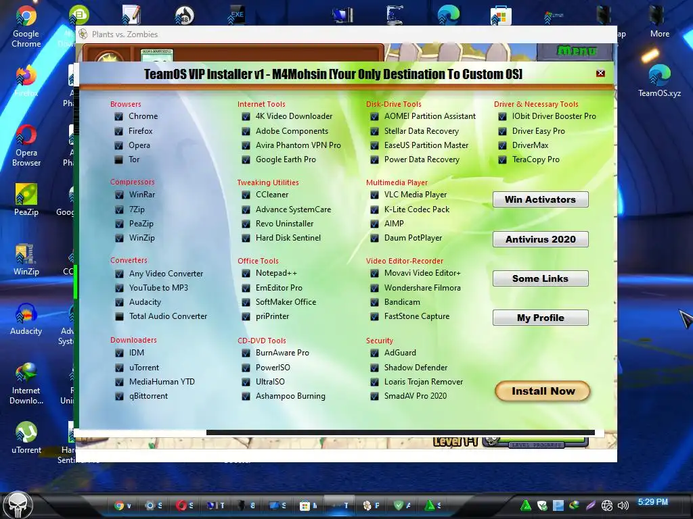This screenshot has height=519, width=693.
Task: Toggle the Bandicam checkbox
Action: 374,302
